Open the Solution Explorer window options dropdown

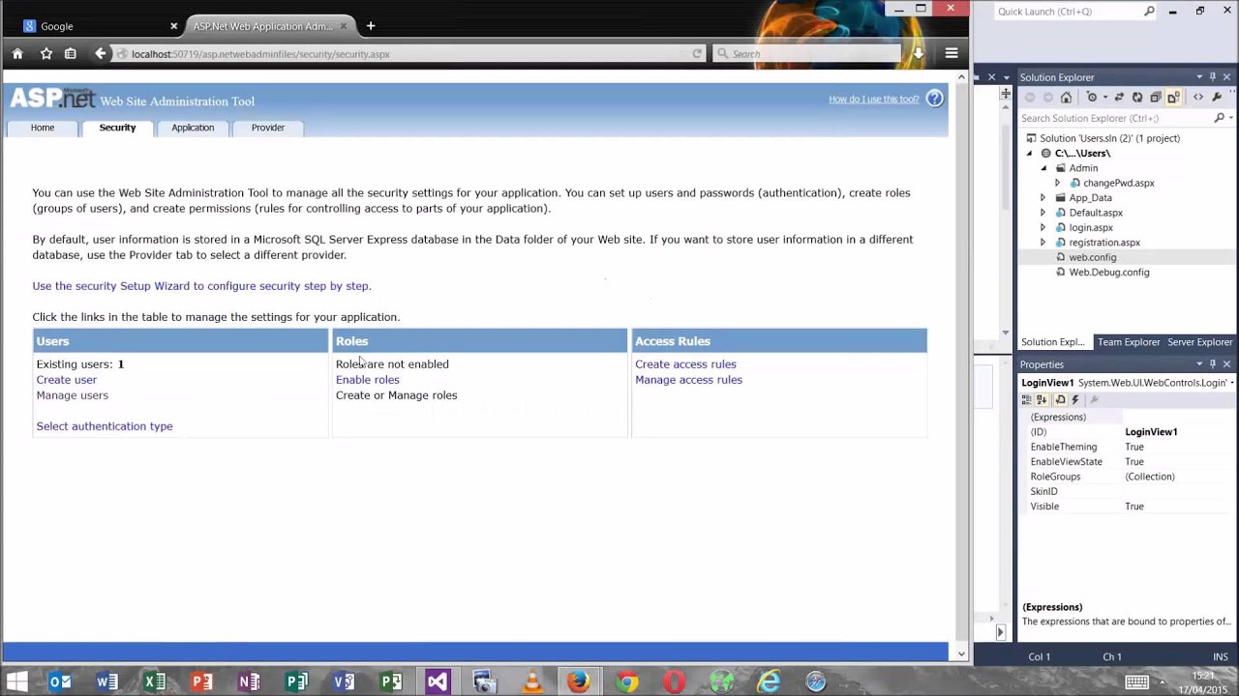click(1199, 77)
